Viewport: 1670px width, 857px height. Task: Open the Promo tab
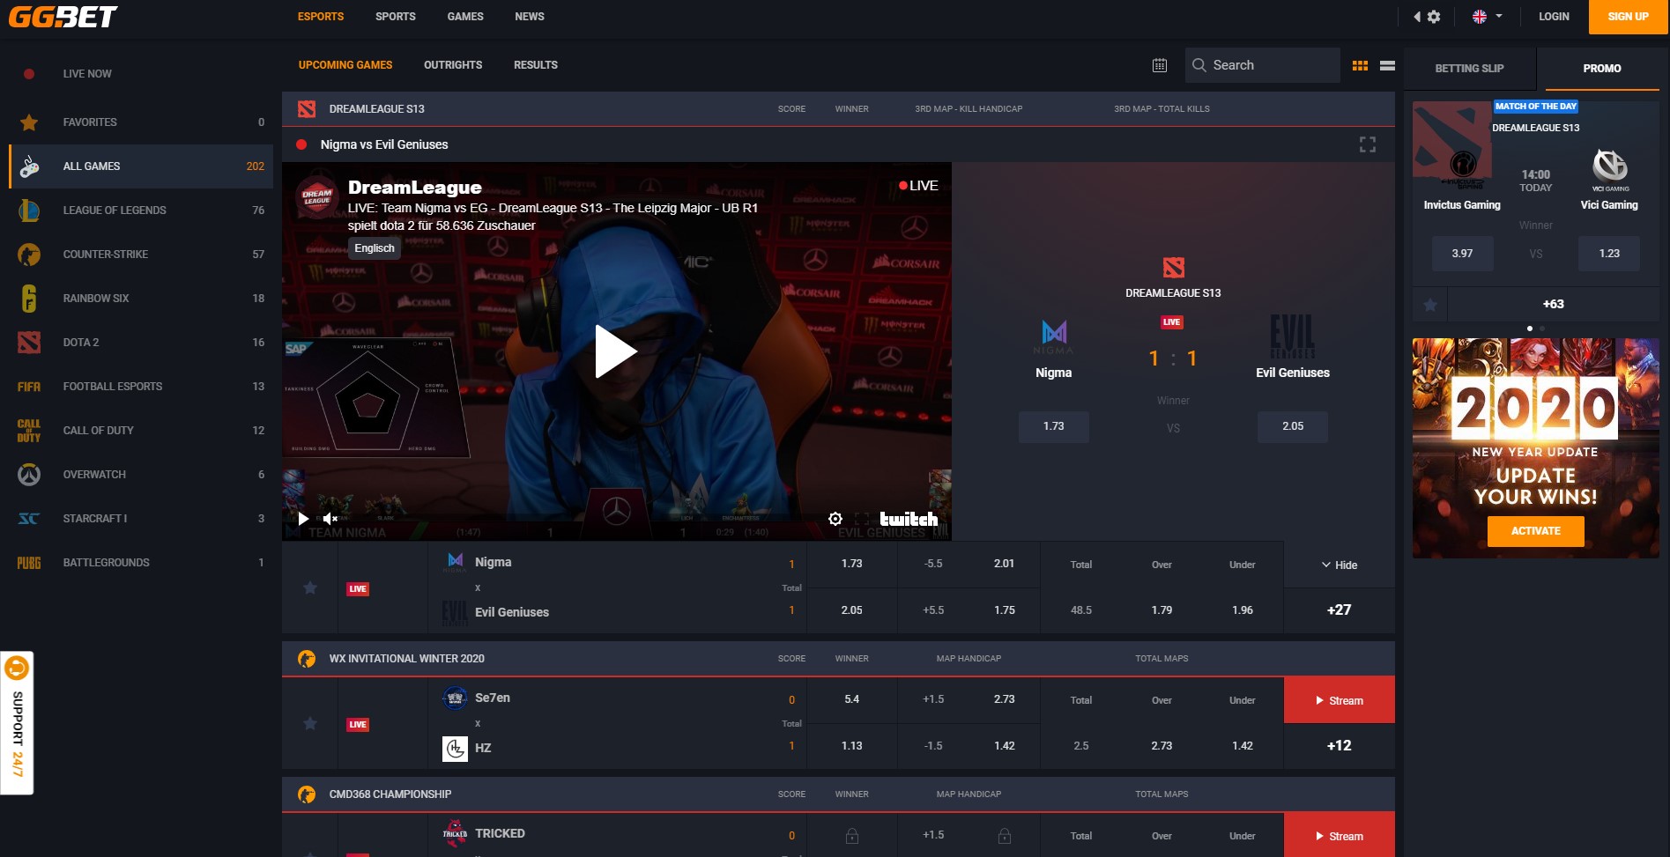[1601, 69]
